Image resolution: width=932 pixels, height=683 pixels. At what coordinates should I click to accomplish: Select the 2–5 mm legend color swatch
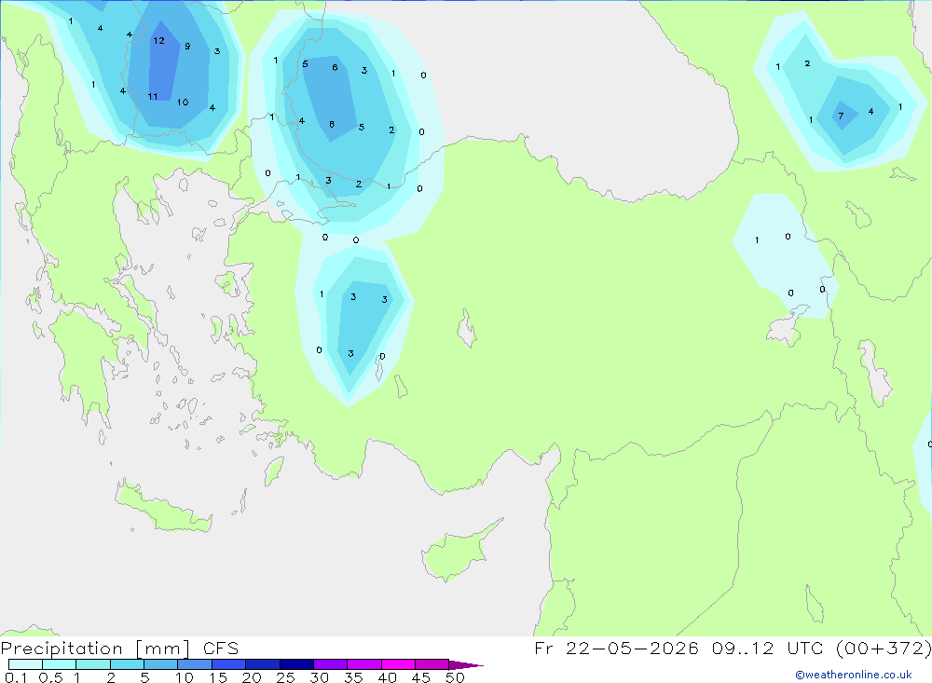[x=127, y=664]
